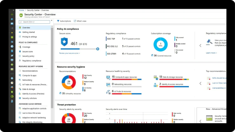Collapse the navigation menu with double arrow
The height and width of the screenshot is (132, 235).
pyautogui.click(x=51, y=21)
